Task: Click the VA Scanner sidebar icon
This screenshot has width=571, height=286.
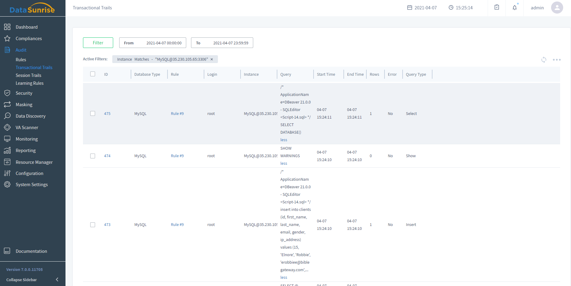Action: point(7,128)
